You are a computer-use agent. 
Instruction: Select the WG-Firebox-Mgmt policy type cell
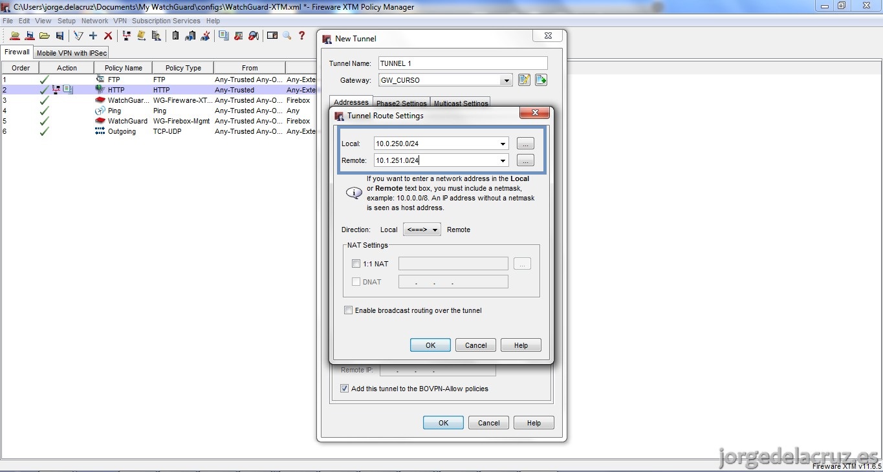coord(182,121)
